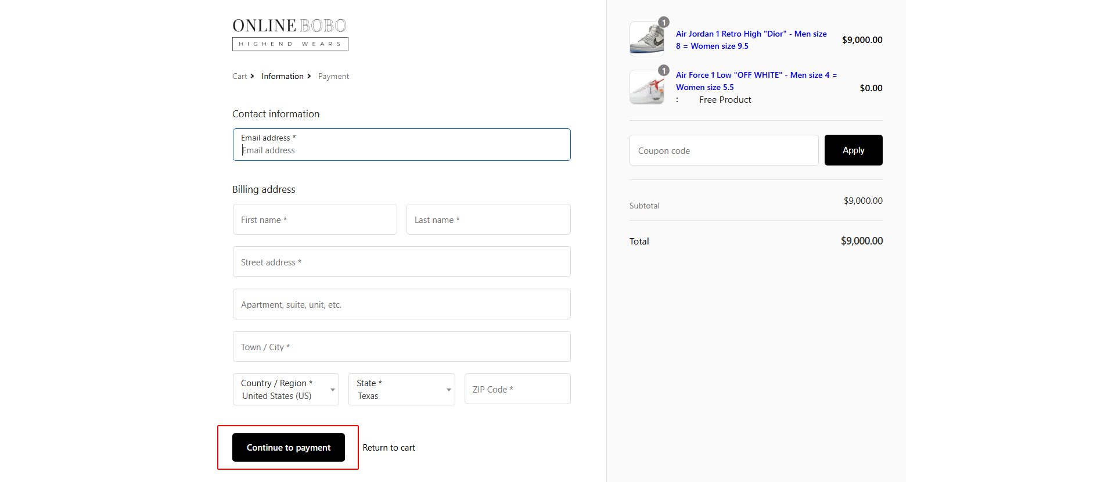This screenshot has height=482, width=1115.
Task: Open the Payment breadcrumb step
Action: click(333, 76)
